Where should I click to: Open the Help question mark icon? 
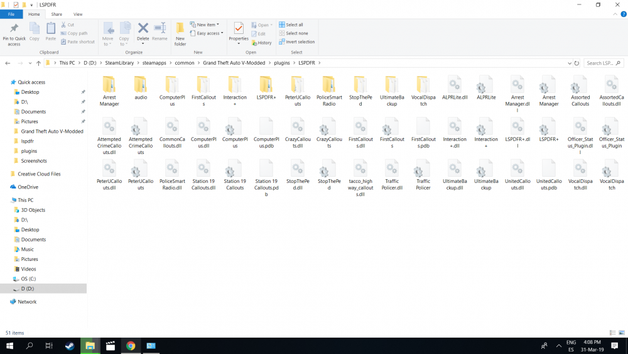(623, 14)
